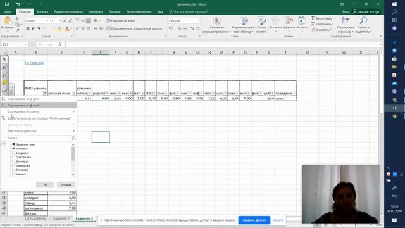
Task: Click the Закрыть доступ blue button
Action: [254, 220]
